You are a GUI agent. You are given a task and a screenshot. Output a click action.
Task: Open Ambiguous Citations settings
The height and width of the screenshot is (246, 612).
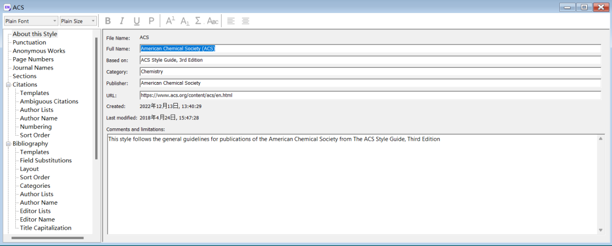click(x=49, y=102)
